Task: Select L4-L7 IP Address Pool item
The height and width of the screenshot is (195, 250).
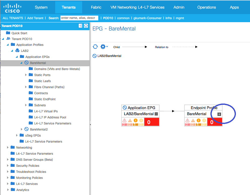Action: point(50,117)
